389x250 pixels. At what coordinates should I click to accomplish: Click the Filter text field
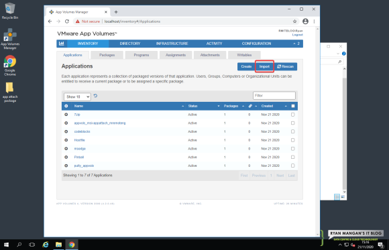[274, 95]
